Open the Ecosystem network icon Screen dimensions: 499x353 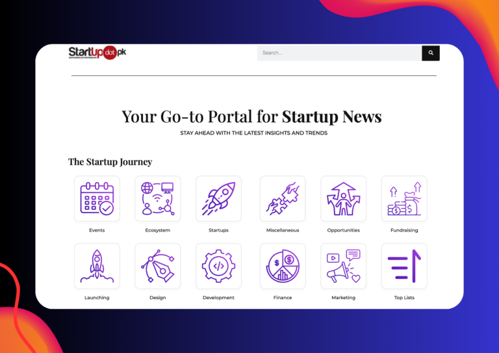[157, 199]
